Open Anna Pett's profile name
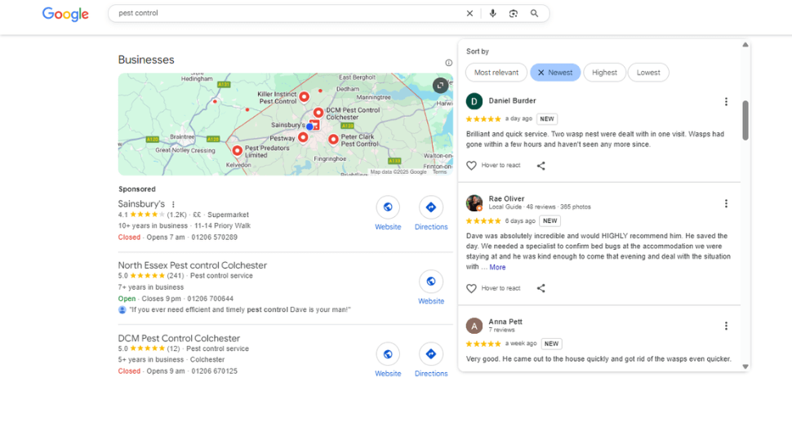This screenshot has width=792, height=422. coord(505,322)
